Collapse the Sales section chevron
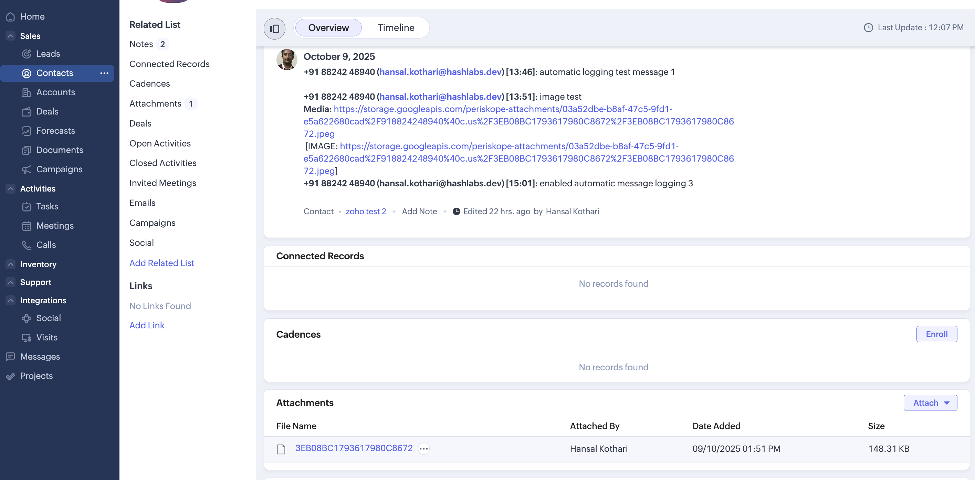This screenshot has height=480, width=975. [11, 36]
